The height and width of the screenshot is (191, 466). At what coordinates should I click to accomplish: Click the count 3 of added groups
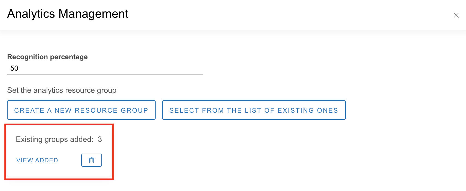100,139
